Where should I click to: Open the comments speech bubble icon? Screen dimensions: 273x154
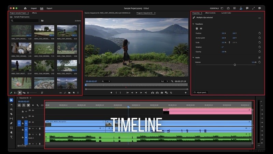pyautogui.click(x=247, y=8)
